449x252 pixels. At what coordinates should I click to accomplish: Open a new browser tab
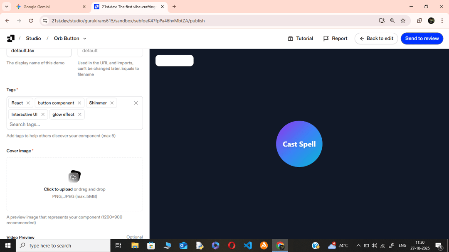pyautogui.click(x=174, y=7)
